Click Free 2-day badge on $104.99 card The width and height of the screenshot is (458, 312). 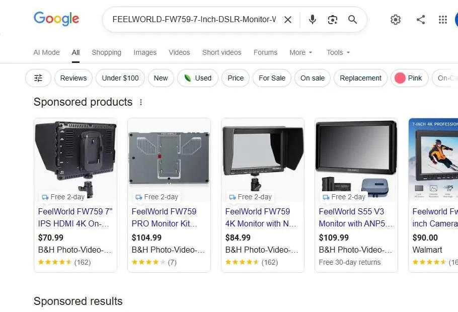click(x=157, y=197)
